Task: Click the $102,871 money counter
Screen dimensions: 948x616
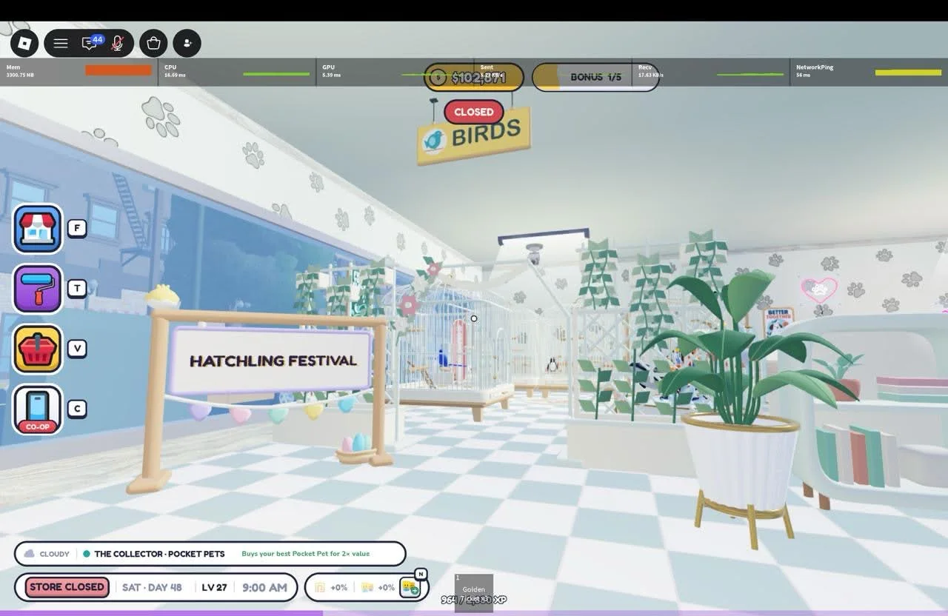Action: pyautogui.click(x=474, y=77)
